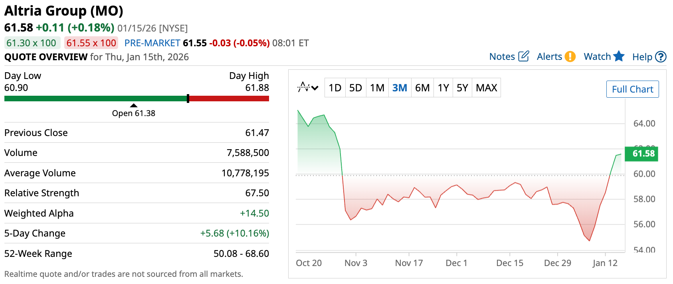Open the chart type dropdown

(x=308, y=87)
